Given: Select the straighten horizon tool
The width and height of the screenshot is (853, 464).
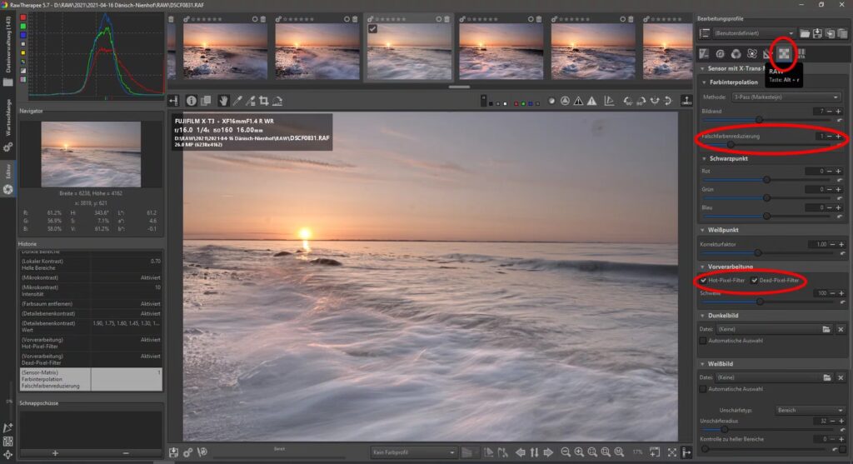Looking at the screenshot, I should click(x=277, y=101).
